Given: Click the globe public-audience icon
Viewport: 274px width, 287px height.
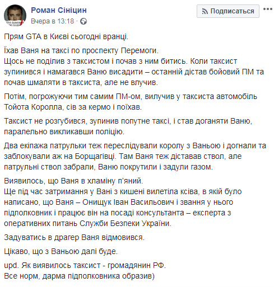Looking at the screenshot, I should (x=83, y=21).
